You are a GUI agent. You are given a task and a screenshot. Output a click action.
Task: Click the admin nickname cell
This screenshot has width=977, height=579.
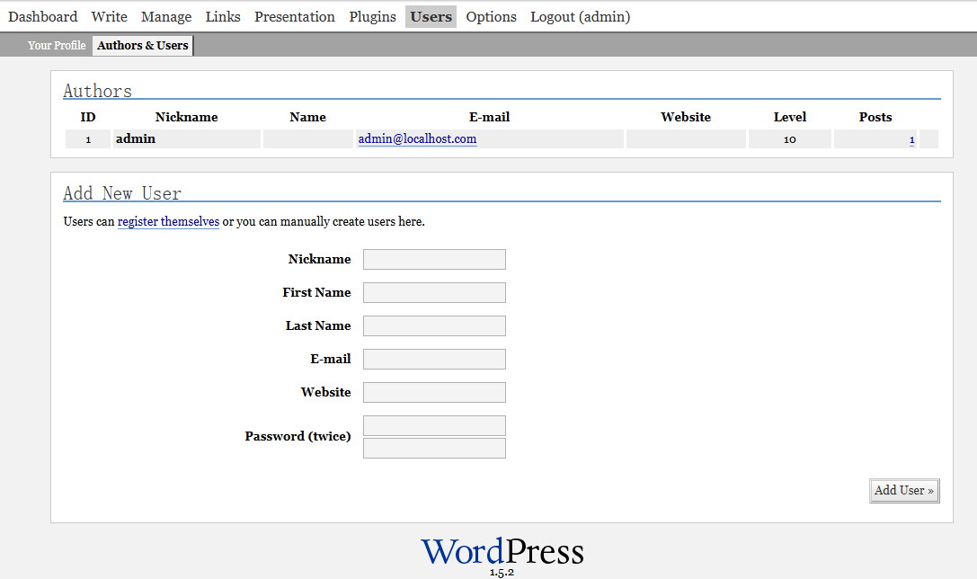coord(186,139)
